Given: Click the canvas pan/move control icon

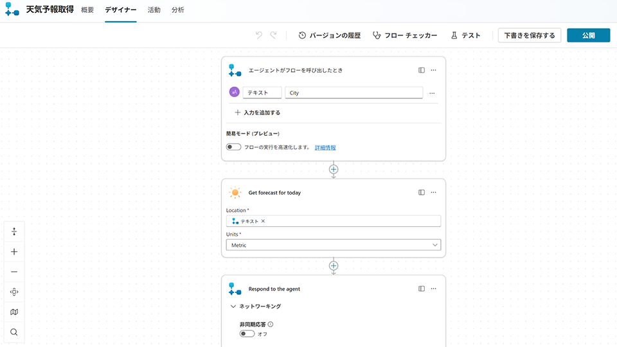Looking at the screenshot, I should 14,231.
